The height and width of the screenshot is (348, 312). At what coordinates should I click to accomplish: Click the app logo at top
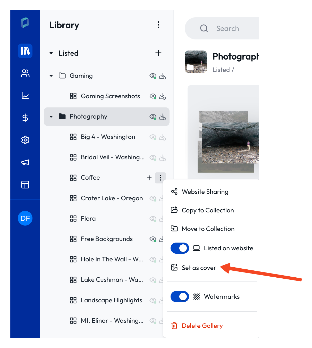click(x=25, y=23)
